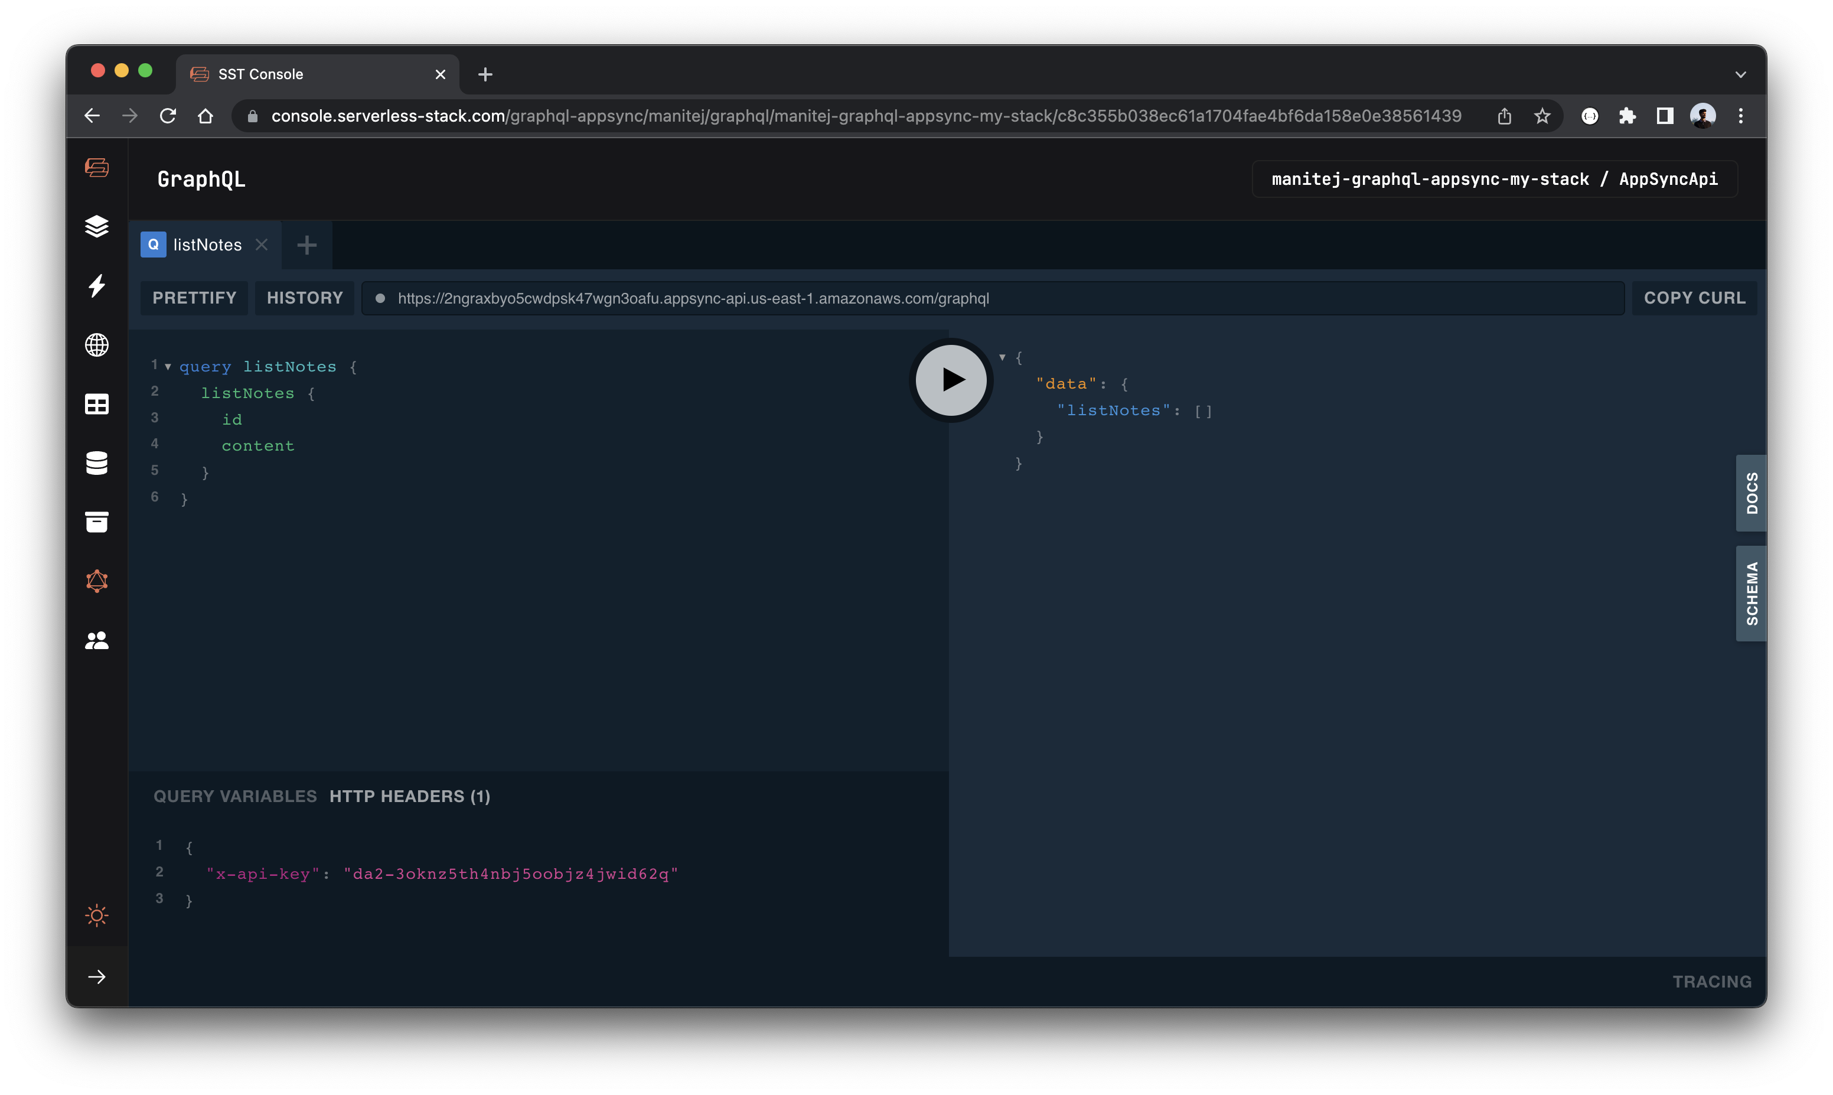Open the users/team icon panel
This screenshot has width=1833, height=1095.
point(97,640)
